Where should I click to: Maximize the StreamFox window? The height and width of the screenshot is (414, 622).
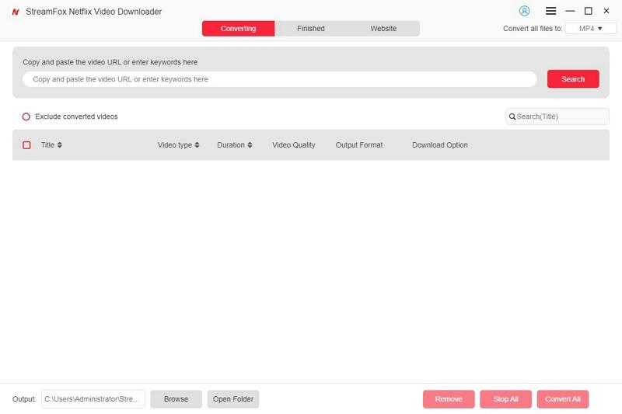(589, 11)
